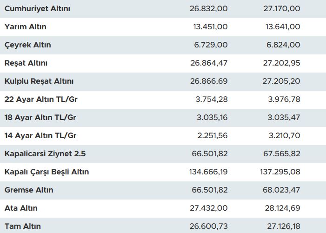Select the Yarım Altın row label

[25, 27]
